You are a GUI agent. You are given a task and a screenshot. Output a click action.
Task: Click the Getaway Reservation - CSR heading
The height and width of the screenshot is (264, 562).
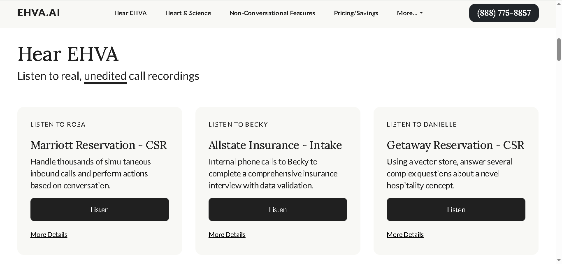click(455, 145)
